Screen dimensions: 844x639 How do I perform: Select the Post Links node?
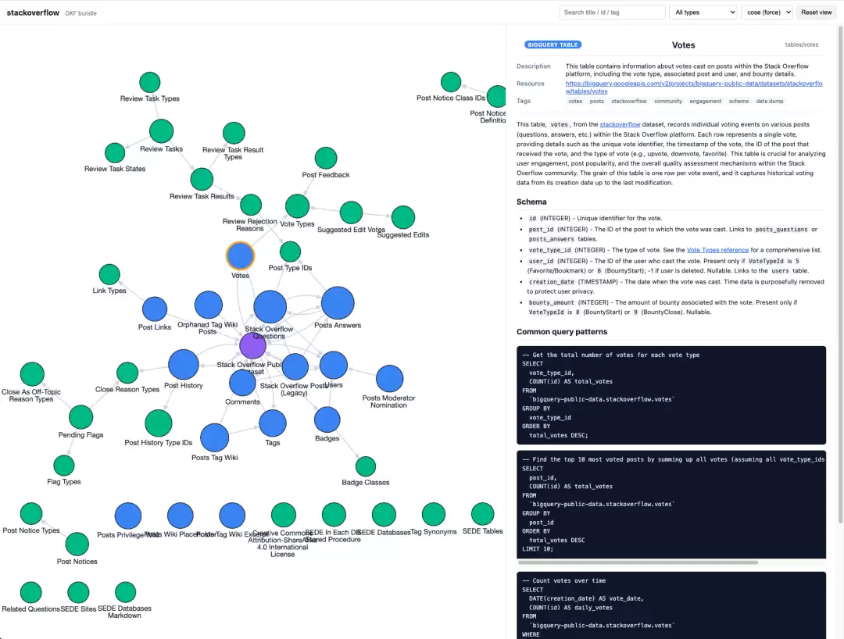click(155, 309)
